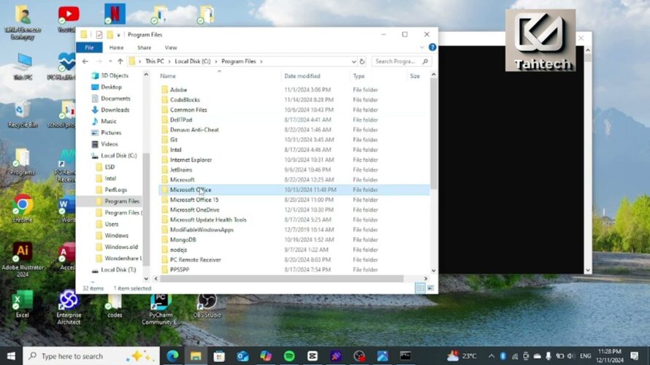Sort by the Name column header

168,76
